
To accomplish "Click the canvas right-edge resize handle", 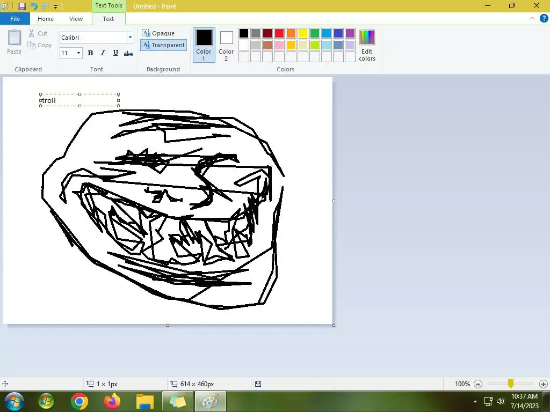I will coord(334,201).
